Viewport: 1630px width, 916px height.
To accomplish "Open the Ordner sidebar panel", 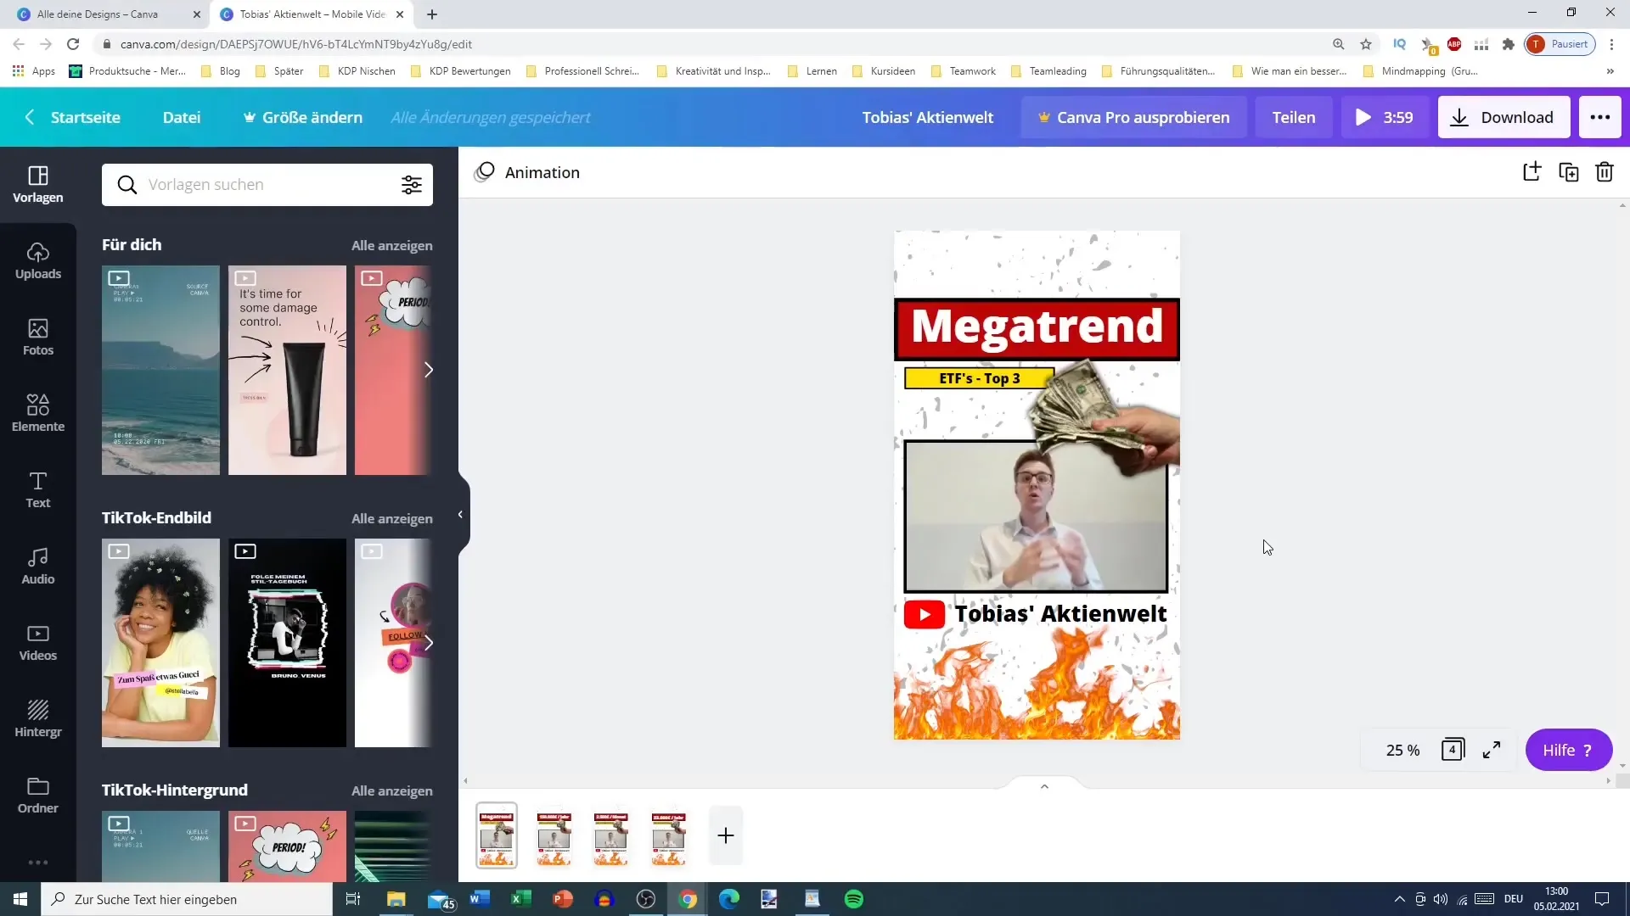I will point(38,796).
